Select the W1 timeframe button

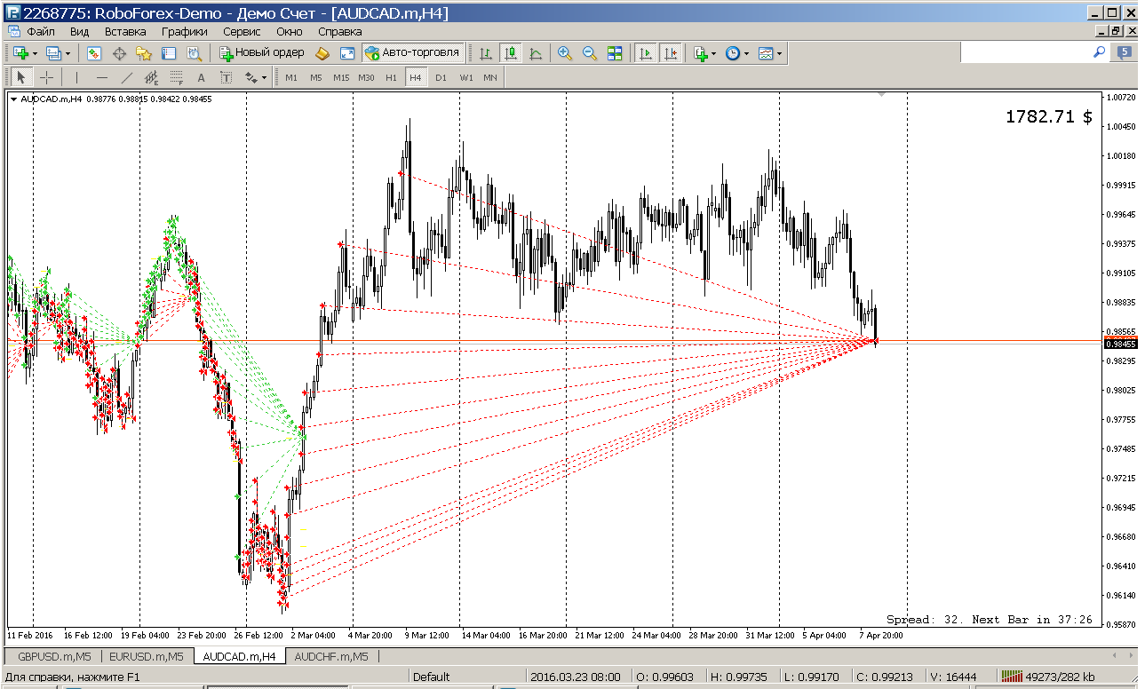(465, 77)
